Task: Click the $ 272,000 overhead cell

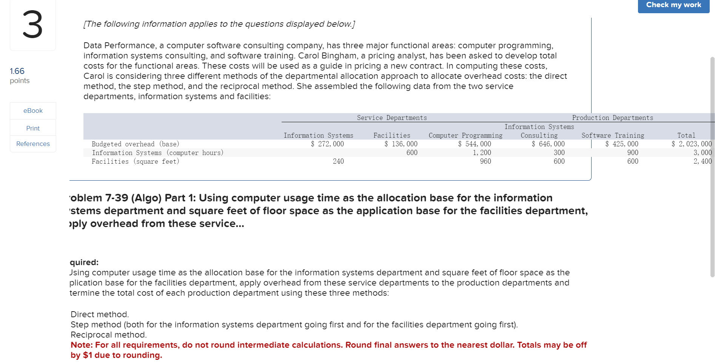Action: [x=327, y=144]
